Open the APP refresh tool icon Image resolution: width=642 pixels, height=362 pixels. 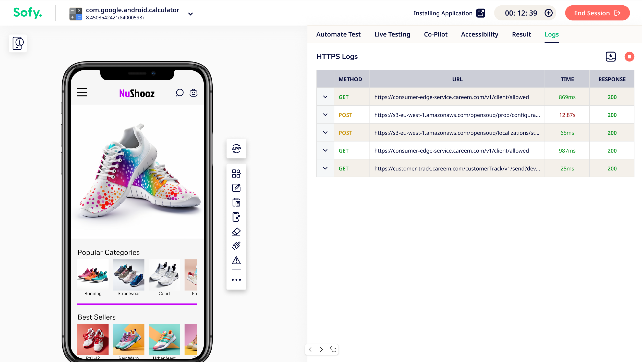(236, 148)
